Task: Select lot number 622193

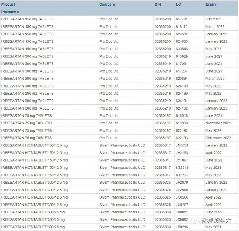Action: (x=182, y=138)
